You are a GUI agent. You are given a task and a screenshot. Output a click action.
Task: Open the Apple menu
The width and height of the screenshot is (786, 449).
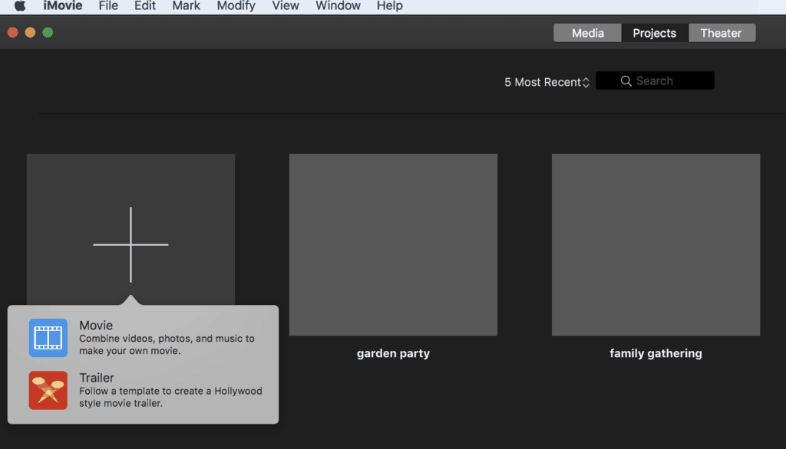pos(20,6)
